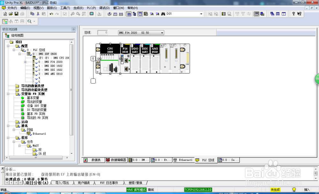Click the Help question mark icon

click(293, 14)
